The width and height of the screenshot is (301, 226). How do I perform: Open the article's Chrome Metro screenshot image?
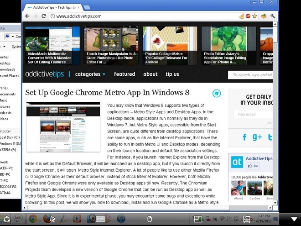[63, 127]
